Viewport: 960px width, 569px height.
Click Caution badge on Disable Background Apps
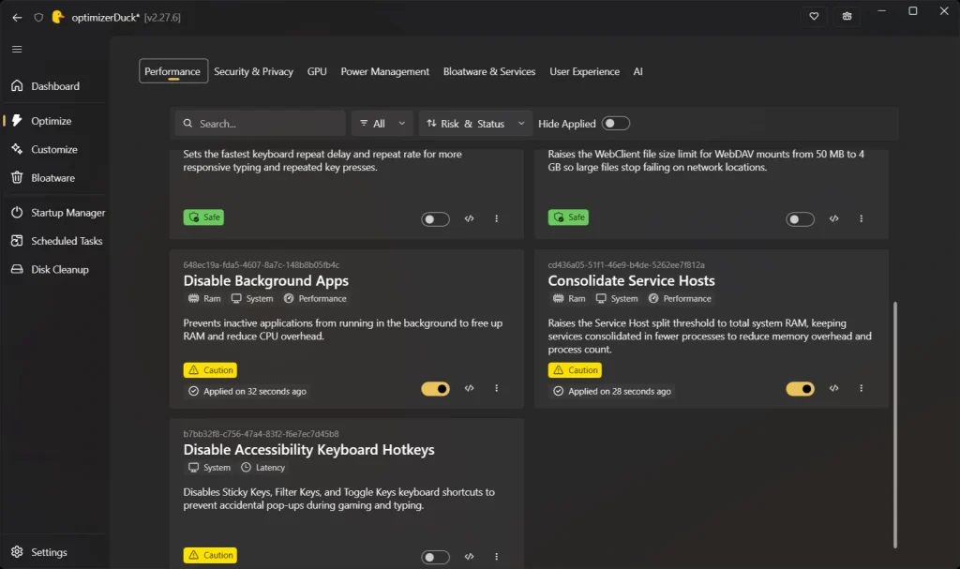point(211,370)
